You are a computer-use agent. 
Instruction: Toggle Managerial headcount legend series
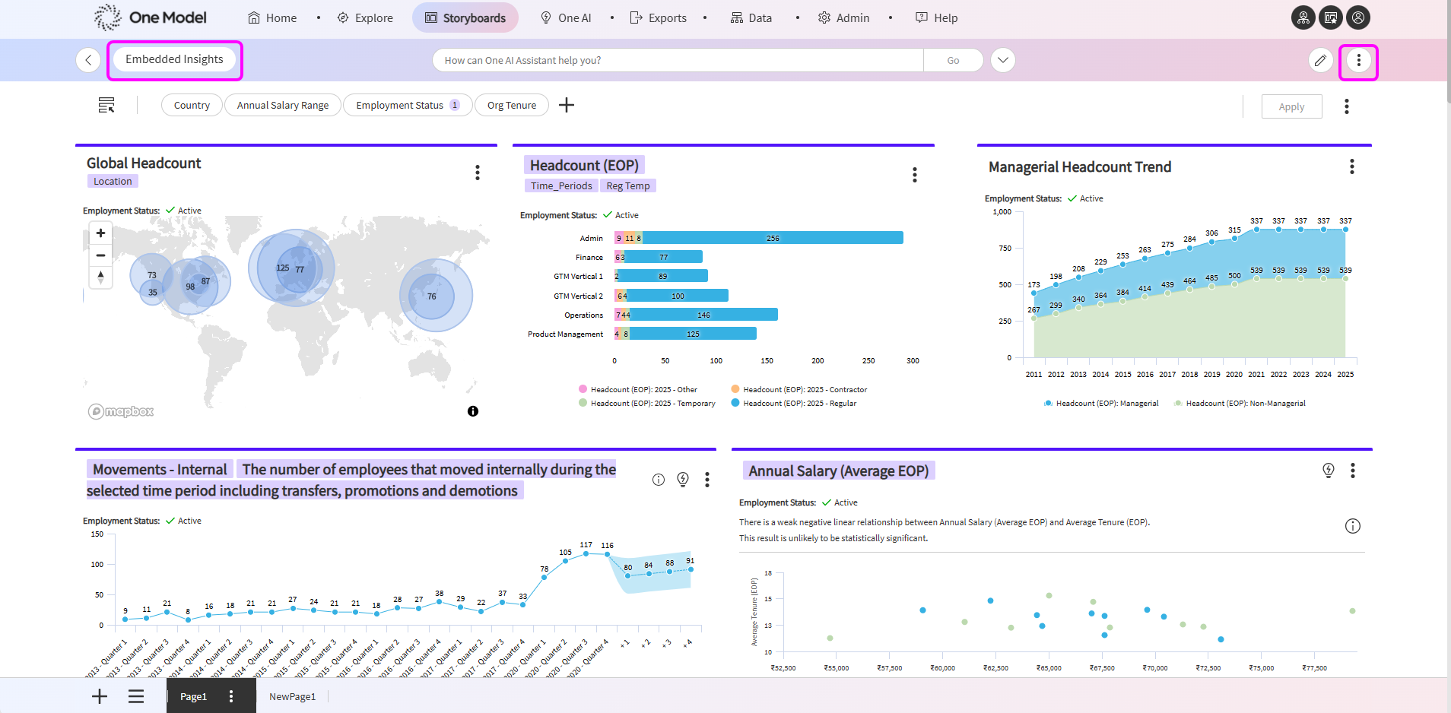(x=1106, y=404)
